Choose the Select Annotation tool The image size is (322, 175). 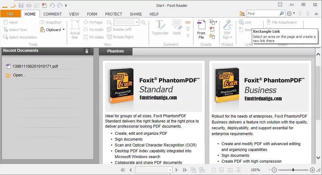[x=20, y=37]
